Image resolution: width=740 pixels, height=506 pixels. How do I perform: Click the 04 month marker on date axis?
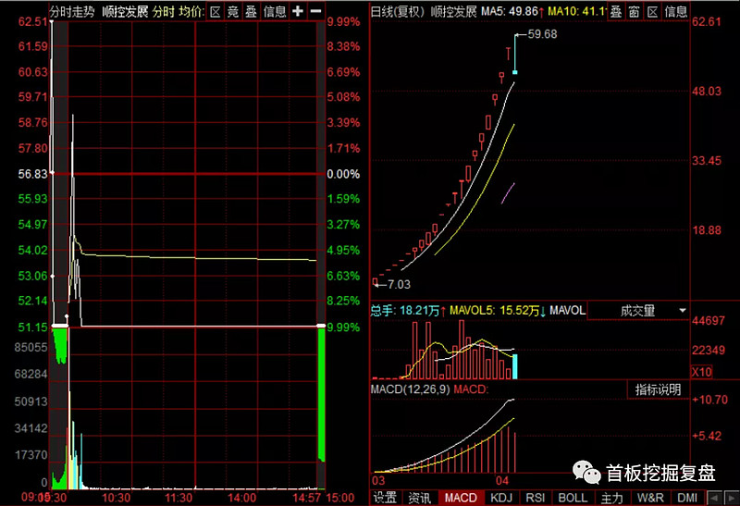502,481
